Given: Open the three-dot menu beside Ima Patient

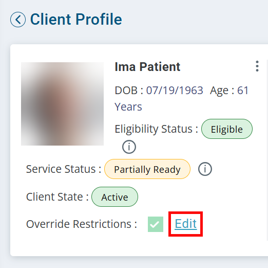Looking at the screenshot, I should click(257, 66).
